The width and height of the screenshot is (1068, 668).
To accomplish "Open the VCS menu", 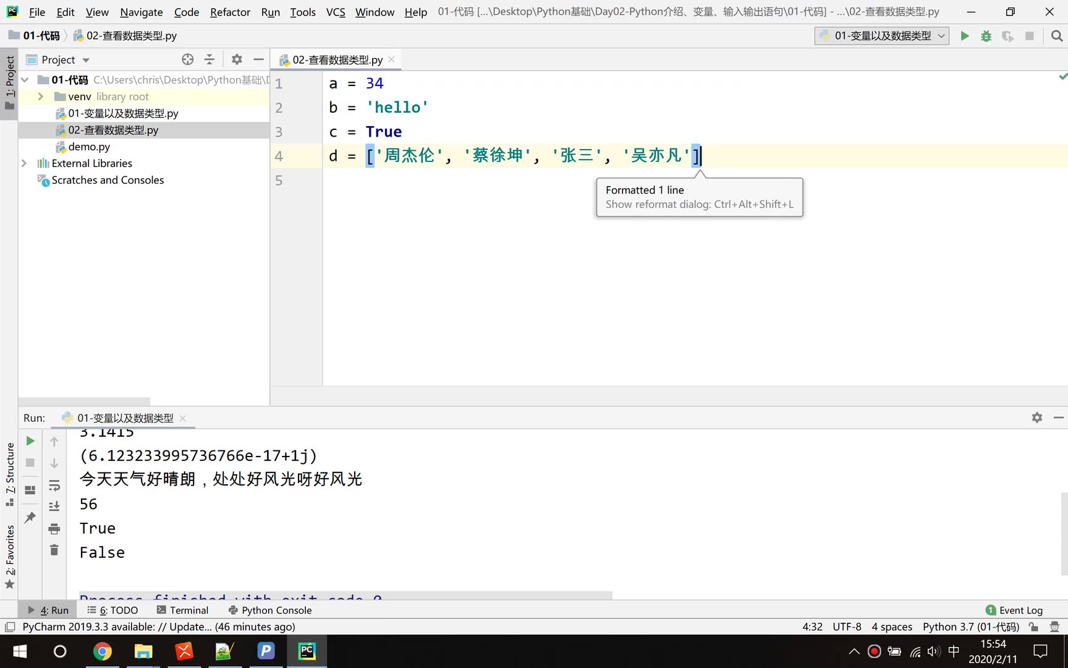I will 336,12.
